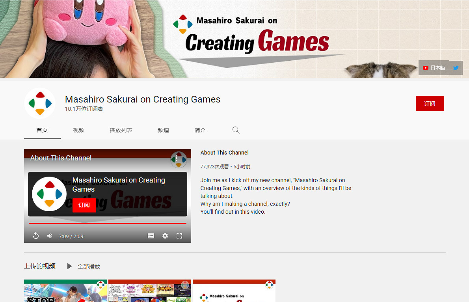The width and height of the screenshot is (469, 302).
Task: Mute the video using the volume icon
Action: (x=49, y=236)
